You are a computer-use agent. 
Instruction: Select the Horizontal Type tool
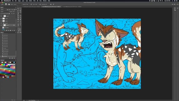[x=20, y=21]
